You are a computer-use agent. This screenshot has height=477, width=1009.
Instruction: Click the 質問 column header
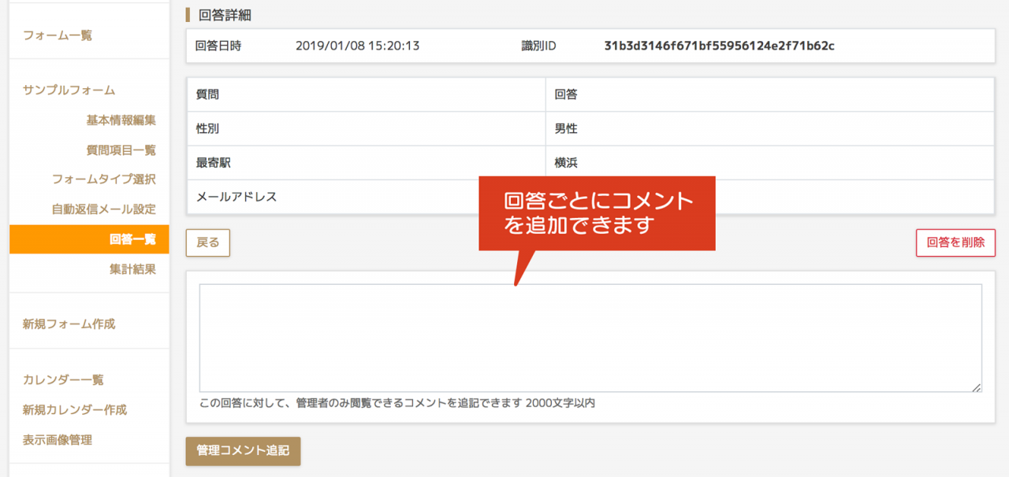point(366,94)
